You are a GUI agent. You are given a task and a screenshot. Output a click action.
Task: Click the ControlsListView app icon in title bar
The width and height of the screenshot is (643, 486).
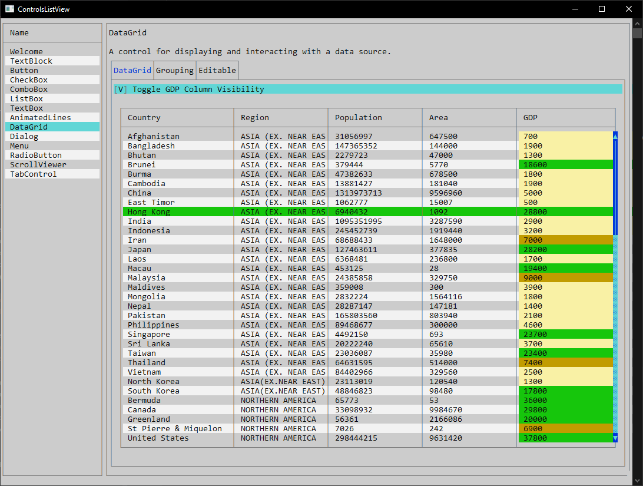click(x=9, y=9)
